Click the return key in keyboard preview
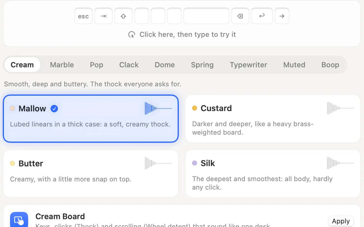This screenshot has height=227, width=364. click(262, 16)
